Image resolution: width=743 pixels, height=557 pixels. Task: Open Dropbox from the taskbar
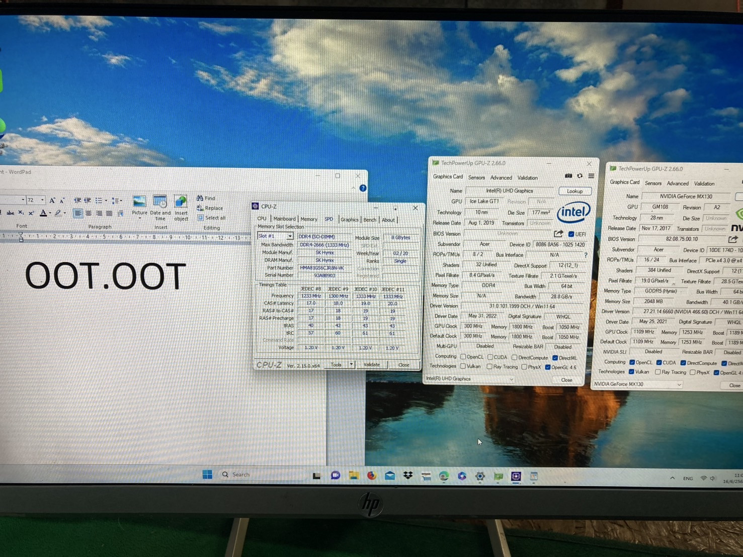pyautogui.click(x=408, y=476)
